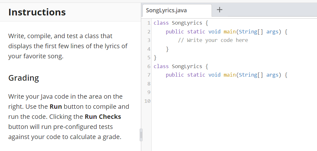The height and width of the screenshot is (151, 317).
Task: Click the bold 'Run' word in instructions
Action: pos(56,107)
